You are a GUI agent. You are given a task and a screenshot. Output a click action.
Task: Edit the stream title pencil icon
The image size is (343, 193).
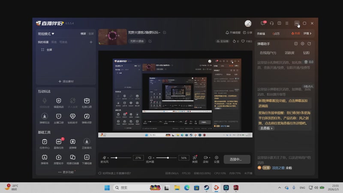pyautogui.click(x=165, y=33)
